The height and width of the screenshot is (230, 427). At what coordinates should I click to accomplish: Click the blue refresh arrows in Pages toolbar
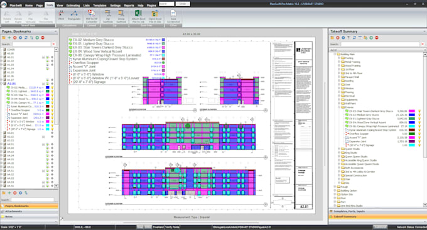pyautogui.click(x=26, y=38)
